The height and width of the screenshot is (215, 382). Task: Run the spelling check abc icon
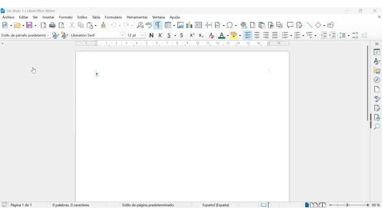(148, 25)
